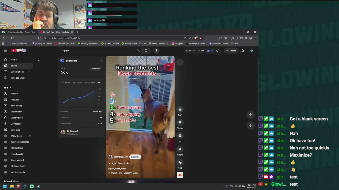Screen dimensions: 339x190
Task: Open YouTube notifications bell
Action: coord(243,51)
